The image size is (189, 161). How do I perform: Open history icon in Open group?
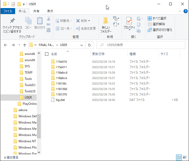tap(139, 31)
